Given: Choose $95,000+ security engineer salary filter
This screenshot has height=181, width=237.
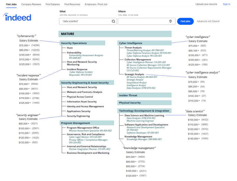Looking at the screenshot, I should click(x=24, y=124).
